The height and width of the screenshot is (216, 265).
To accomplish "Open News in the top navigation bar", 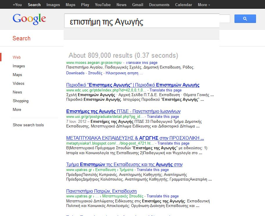I will click(x=121, y=5).
